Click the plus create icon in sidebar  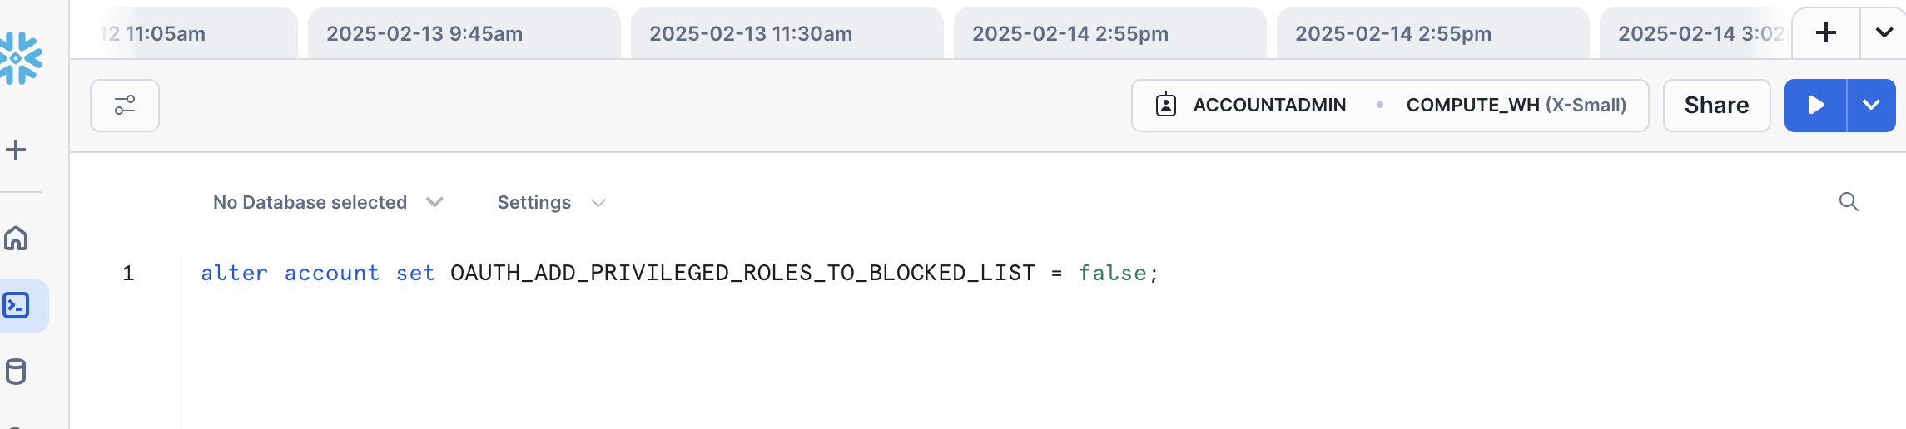click(16, 150)
